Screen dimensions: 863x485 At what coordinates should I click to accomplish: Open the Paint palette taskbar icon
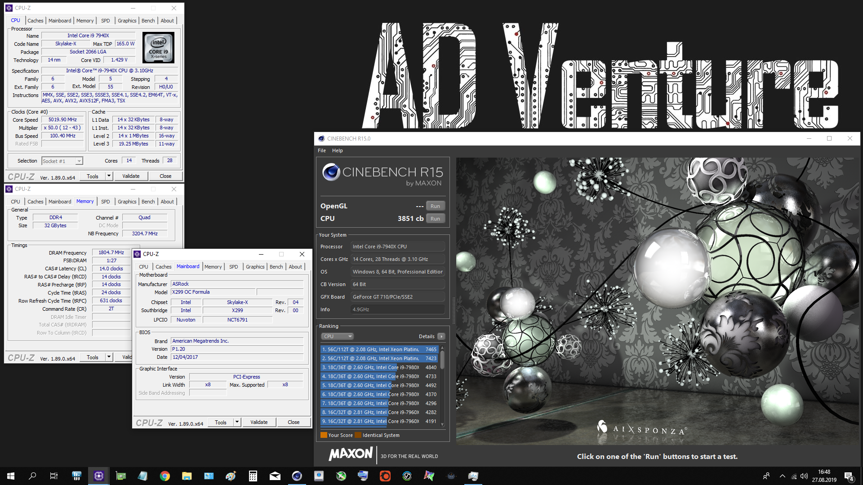[x=231, y=476]
